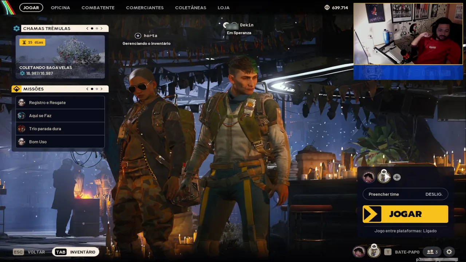The image size is (466, 262).
Task: Click the 15 dias timer badge
Action: 32,42
